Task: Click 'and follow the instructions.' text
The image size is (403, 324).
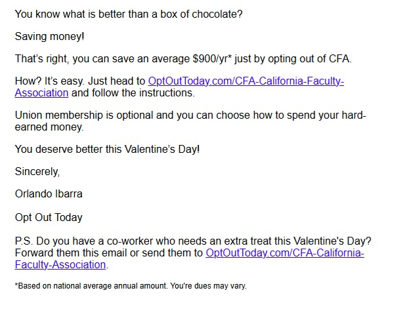Action: 133,93
